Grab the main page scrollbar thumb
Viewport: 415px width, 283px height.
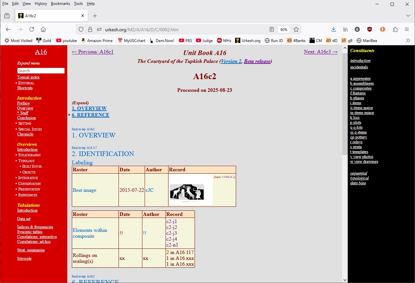pos(345,104)
